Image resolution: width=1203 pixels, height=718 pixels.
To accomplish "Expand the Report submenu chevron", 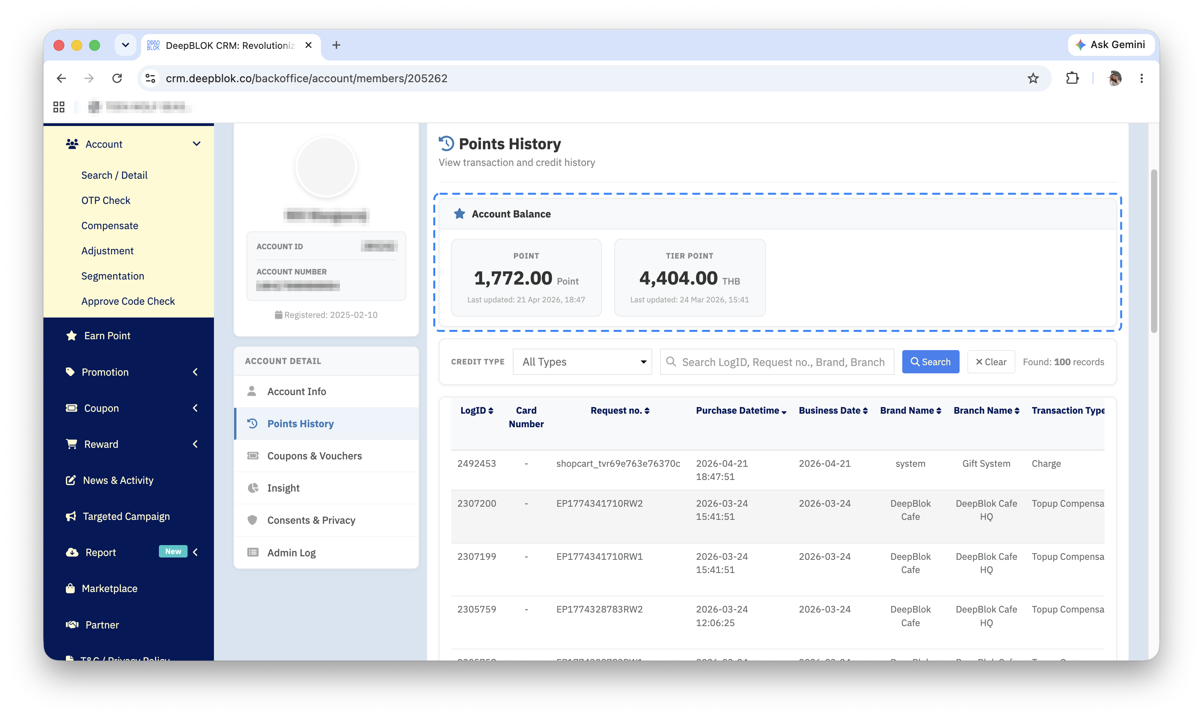I will click(x=195, y=552).
